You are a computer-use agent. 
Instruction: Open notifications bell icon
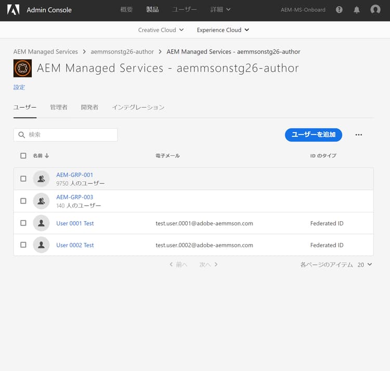click(356, 10)
